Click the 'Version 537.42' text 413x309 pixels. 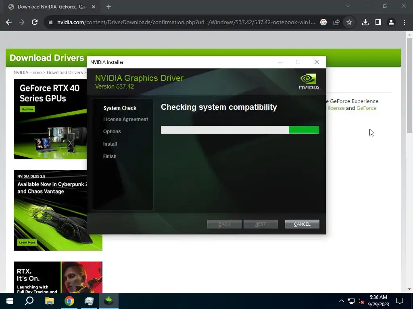pyautogui.click(x=115, y=87)
